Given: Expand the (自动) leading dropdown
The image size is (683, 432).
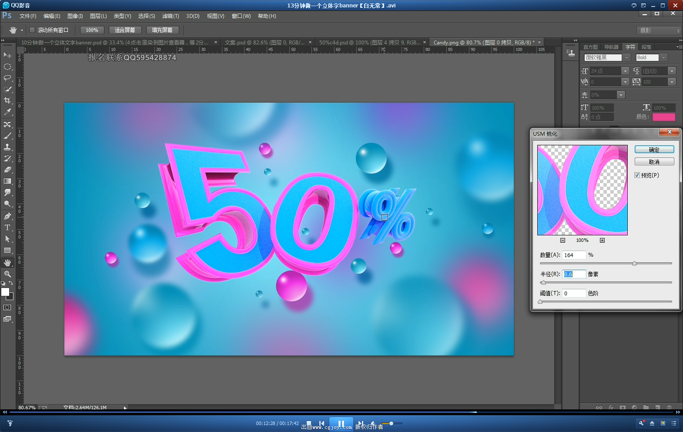Looking at the screenshot, I should (672, 71).
